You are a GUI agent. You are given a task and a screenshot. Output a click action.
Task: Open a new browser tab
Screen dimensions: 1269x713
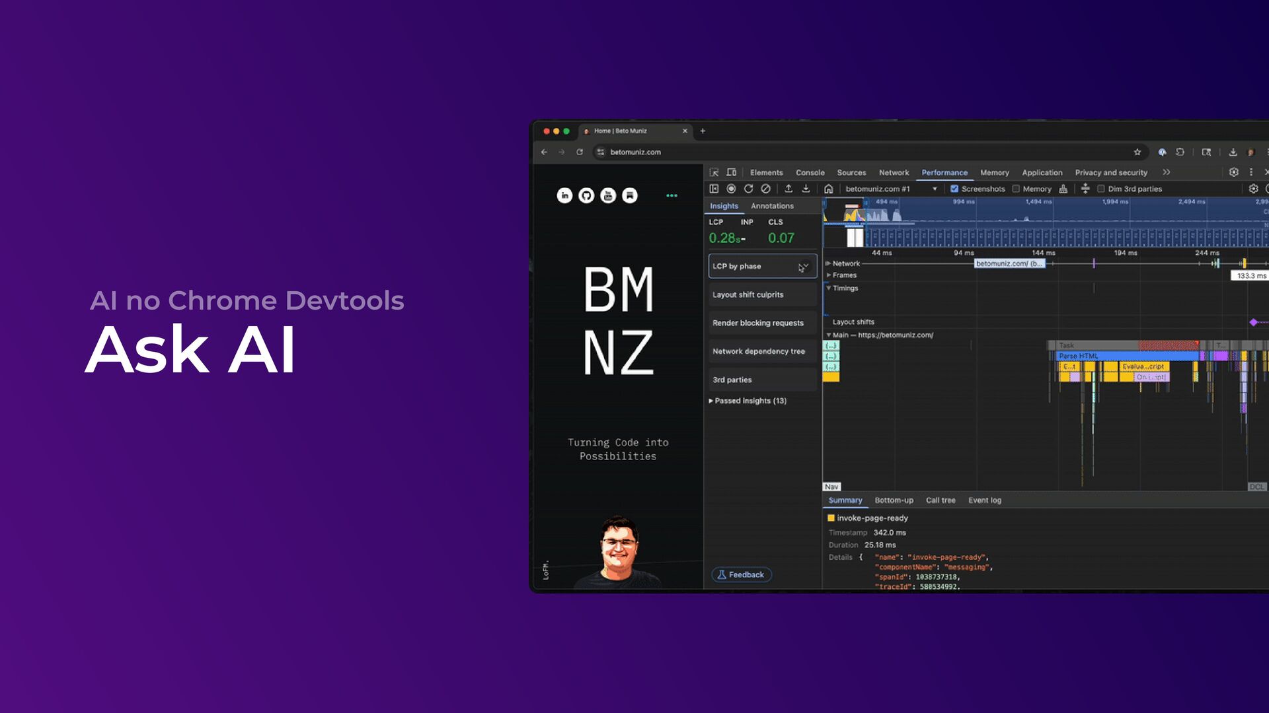point(703,131)
